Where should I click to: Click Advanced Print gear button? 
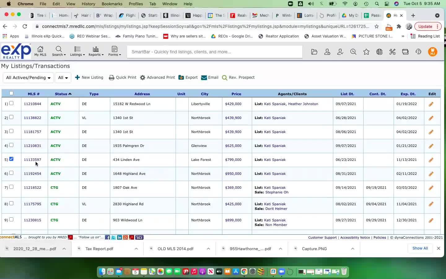157,77
